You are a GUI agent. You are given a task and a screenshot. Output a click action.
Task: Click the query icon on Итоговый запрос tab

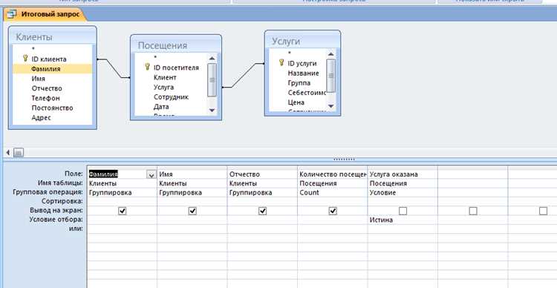point(12,14)
